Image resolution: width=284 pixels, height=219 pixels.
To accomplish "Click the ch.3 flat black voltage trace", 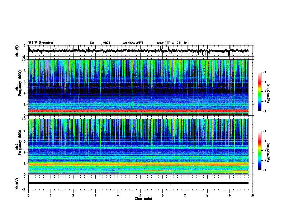I will (138, 183).
